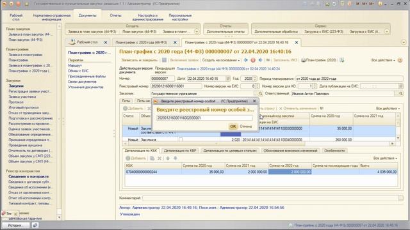Click the blue right arrow icon in the document toolbar

pyautogui.click(x=261, y=60)
